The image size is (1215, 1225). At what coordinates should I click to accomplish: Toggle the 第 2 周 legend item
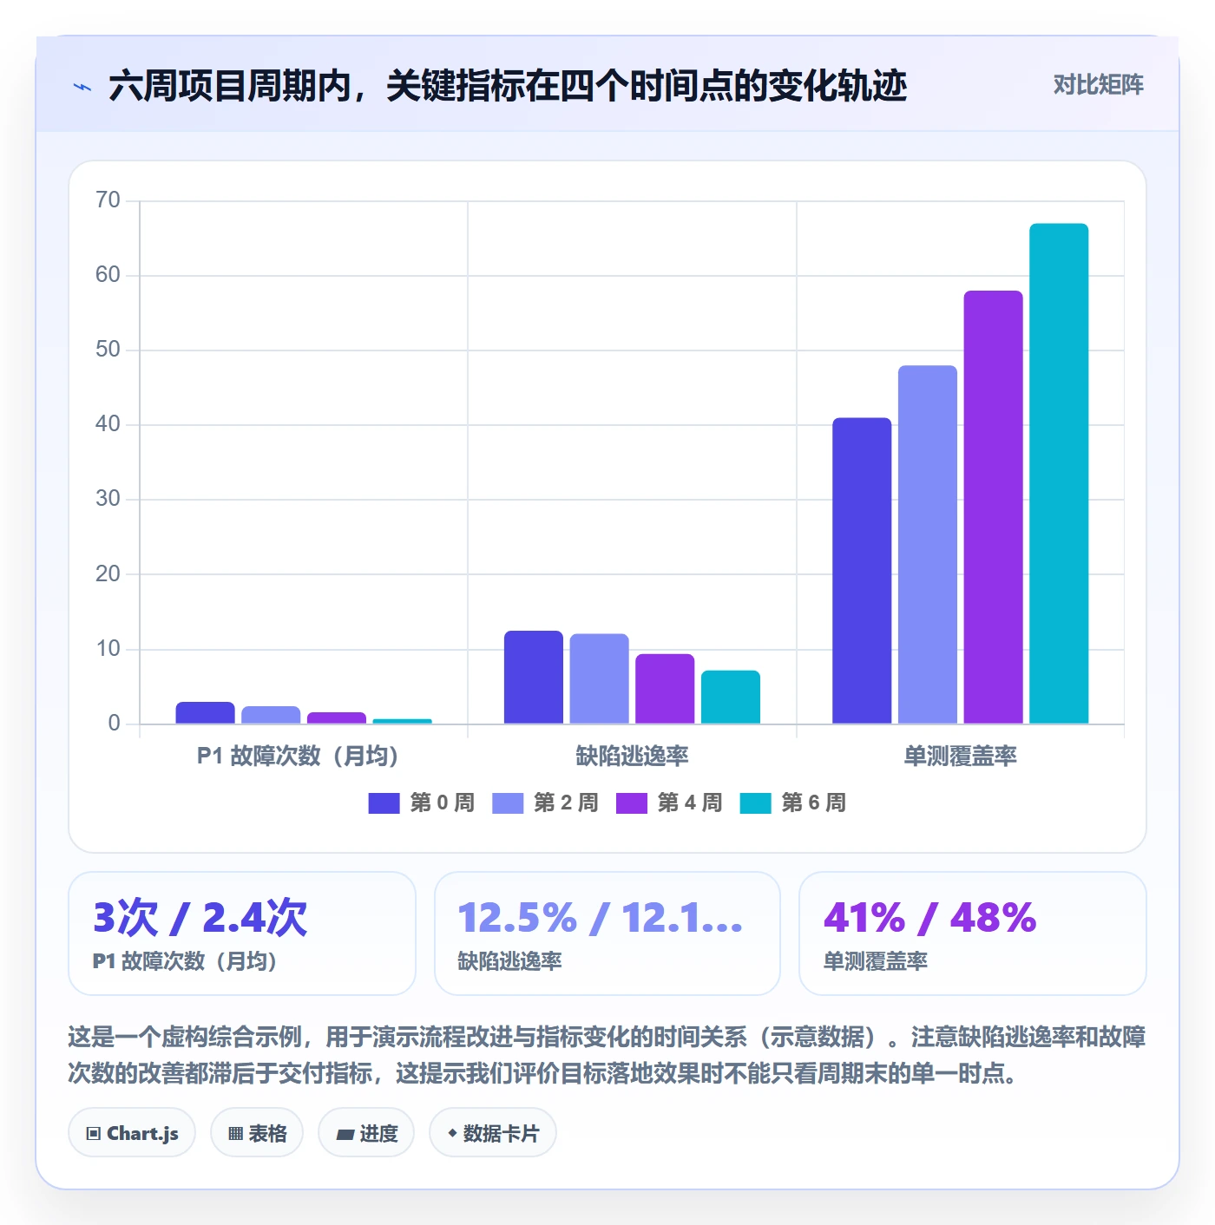pyautogui.click(x=546, y=802)
